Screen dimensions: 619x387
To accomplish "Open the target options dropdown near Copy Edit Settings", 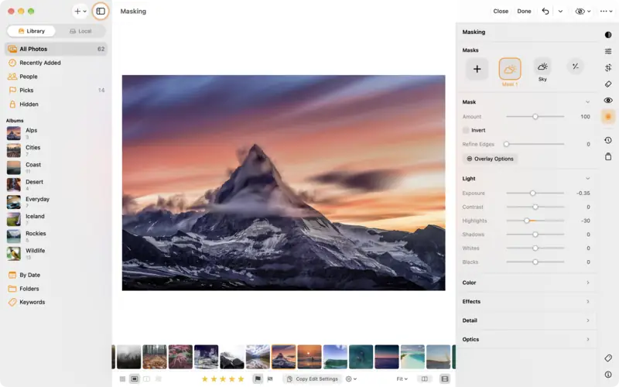I will (x=351, y=378).
